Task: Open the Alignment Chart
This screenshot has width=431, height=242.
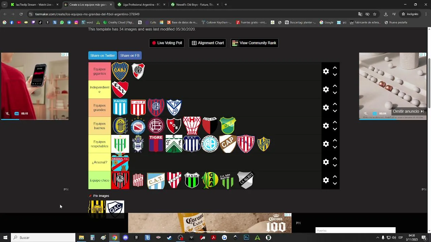Action: coord(208,43)
